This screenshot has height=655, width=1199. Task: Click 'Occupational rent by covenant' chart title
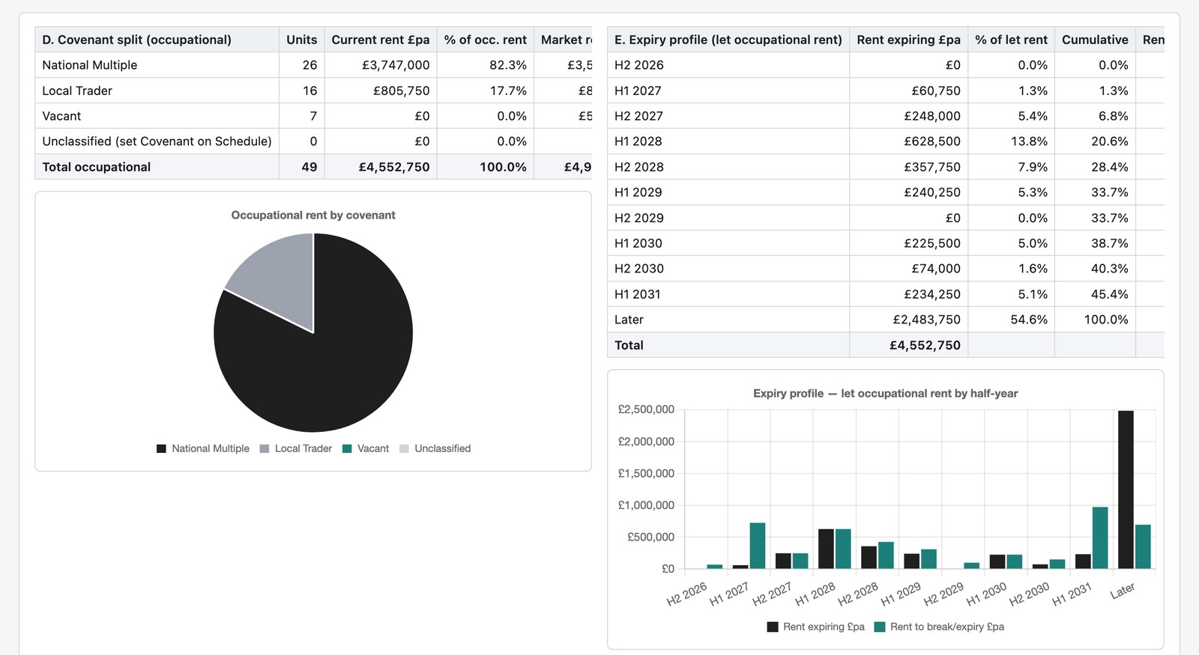coord(313,215)
